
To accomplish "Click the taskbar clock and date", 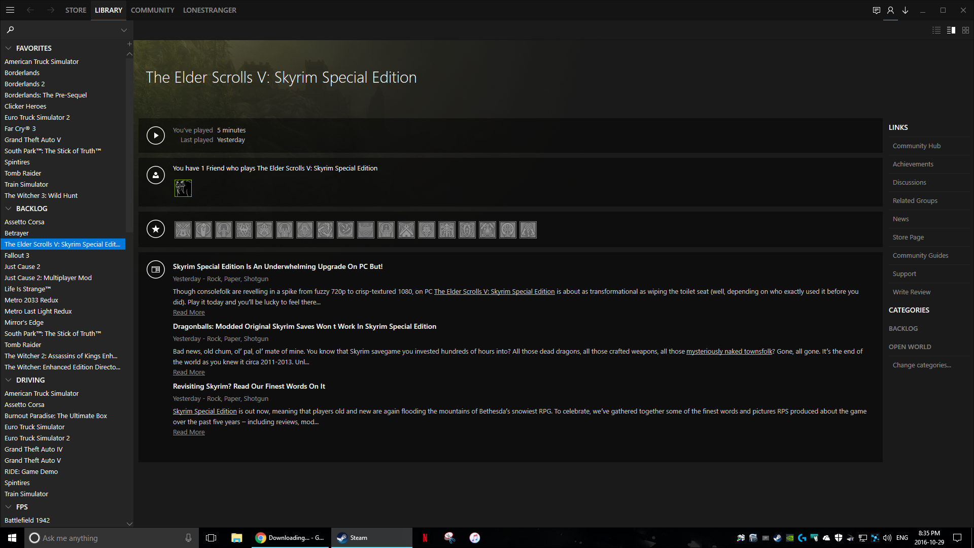I will pyautogui.click(x=929, y=538).
